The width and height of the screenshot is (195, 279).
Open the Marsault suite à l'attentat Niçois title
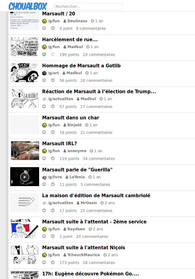coord(84,247)
